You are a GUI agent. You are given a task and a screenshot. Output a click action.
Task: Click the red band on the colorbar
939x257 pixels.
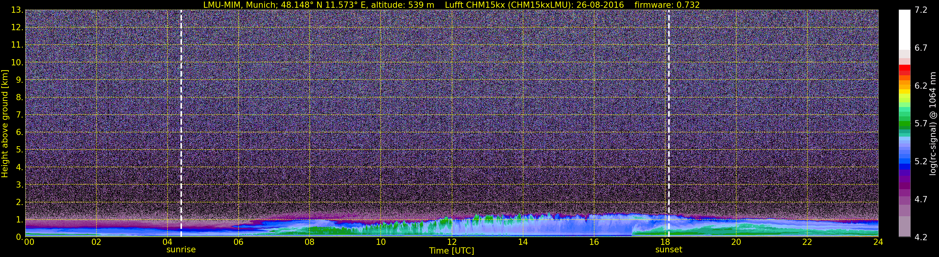coord(904,68)
